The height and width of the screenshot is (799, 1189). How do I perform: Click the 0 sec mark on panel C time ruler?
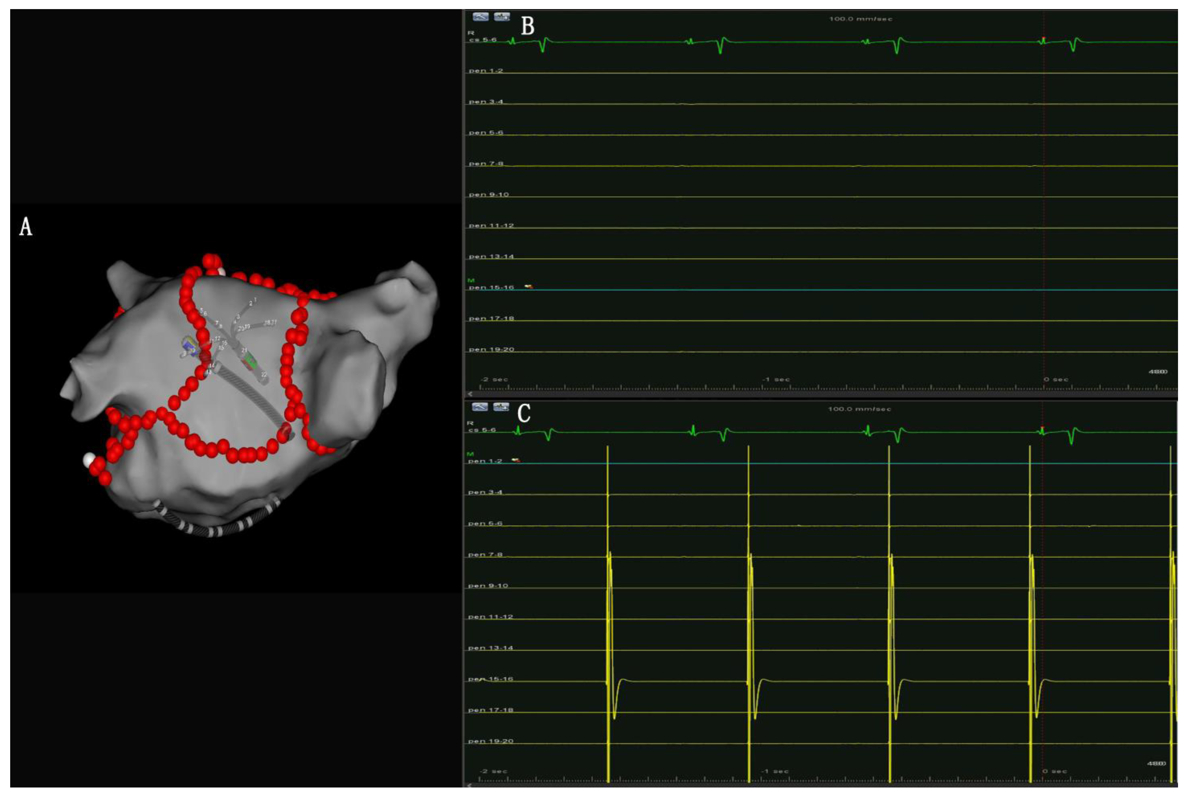(x=1055, y=771)
